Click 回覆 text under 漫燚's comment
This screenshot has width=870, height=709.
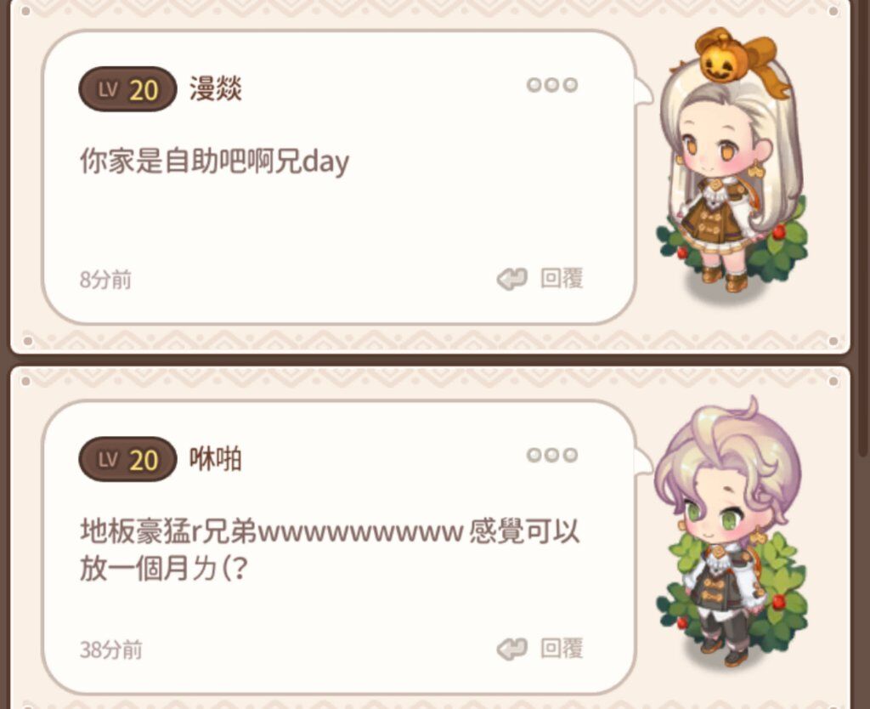coord(562,278)
